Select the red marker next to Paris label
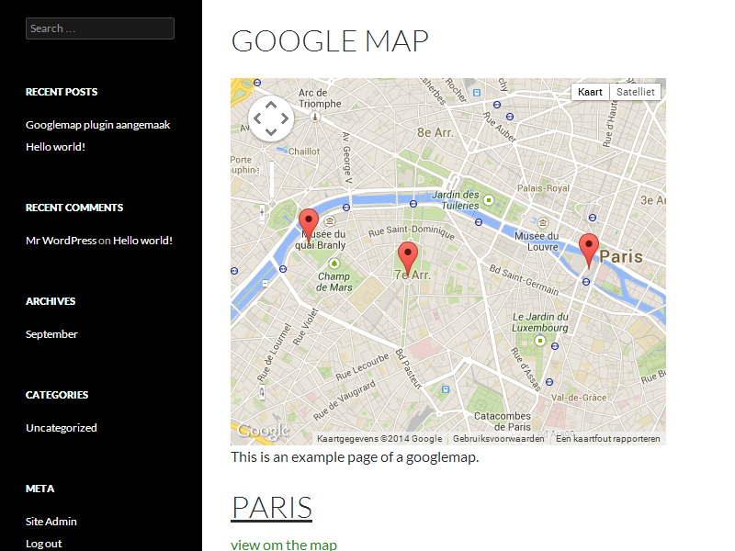This screenshot has height=551, width=735. click(589, 251)
